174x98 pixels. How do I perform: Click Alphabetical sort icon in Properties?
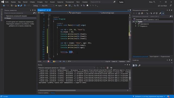(136, 65)
